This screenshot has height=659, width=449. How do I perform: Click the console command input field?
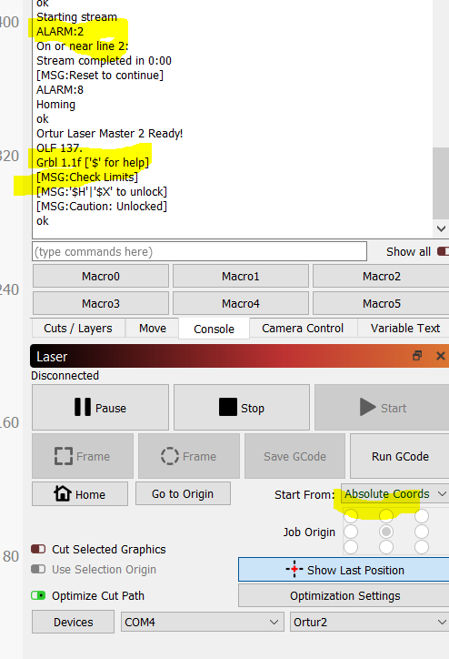[199, 251]
